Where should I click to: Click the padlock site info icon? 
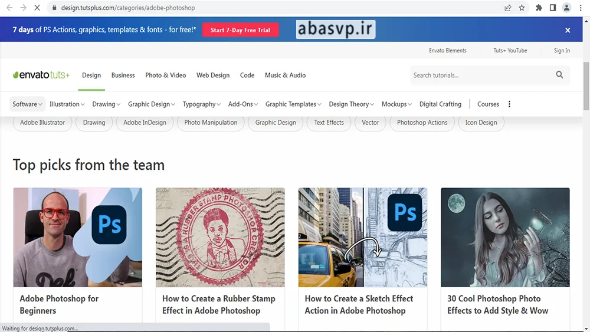pyautogui.click(x=54, y=8)
